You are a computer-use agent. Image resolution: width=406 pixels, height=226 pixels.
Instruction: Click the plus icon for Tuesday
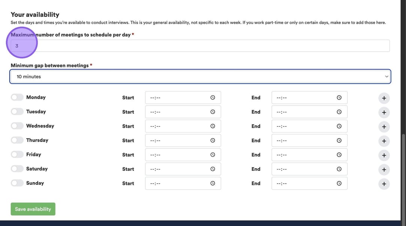coord(384,112)
